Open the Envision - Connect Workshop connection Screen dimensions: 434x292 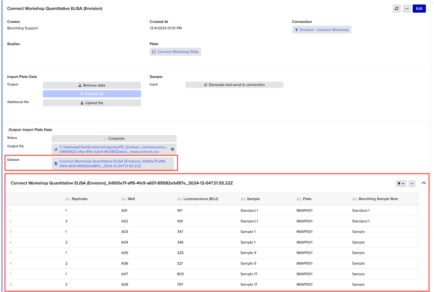click(x=322, y=30)
